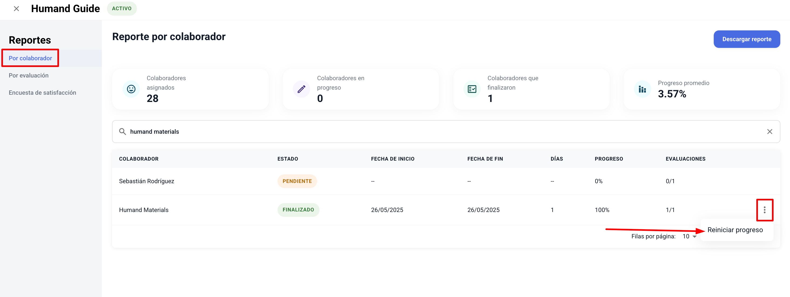Viewport: 790px width, 297px height.
Task: Open the Por colaborador report
Action: click(x=30, y=58)
